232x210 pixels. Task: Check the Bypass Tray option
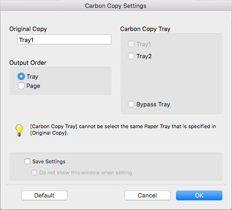131,104
